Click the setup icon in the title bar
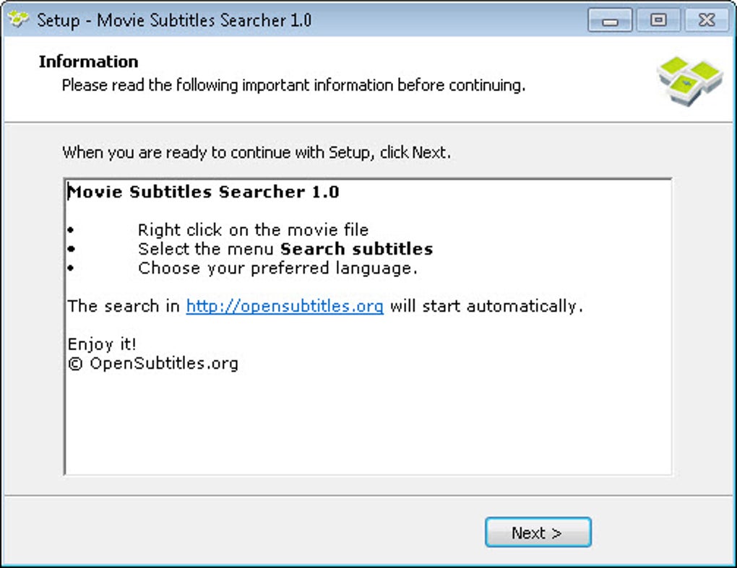The image size is (737, 568). 18,19
